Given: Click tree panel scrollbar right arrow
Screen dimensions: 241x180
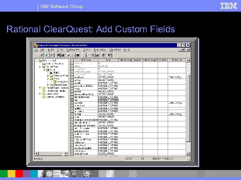Looking at the screenshot, I should 66,153.
